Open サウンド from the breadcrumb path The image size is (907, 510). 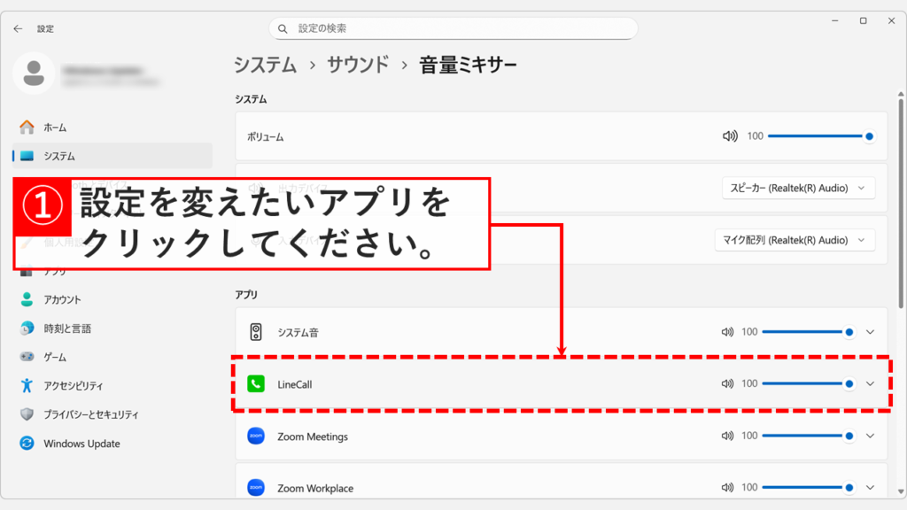tap(358, 64)
